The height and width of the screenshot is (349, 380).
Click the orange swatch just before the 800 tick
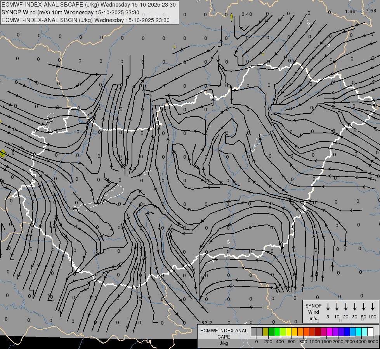[300, 332]
